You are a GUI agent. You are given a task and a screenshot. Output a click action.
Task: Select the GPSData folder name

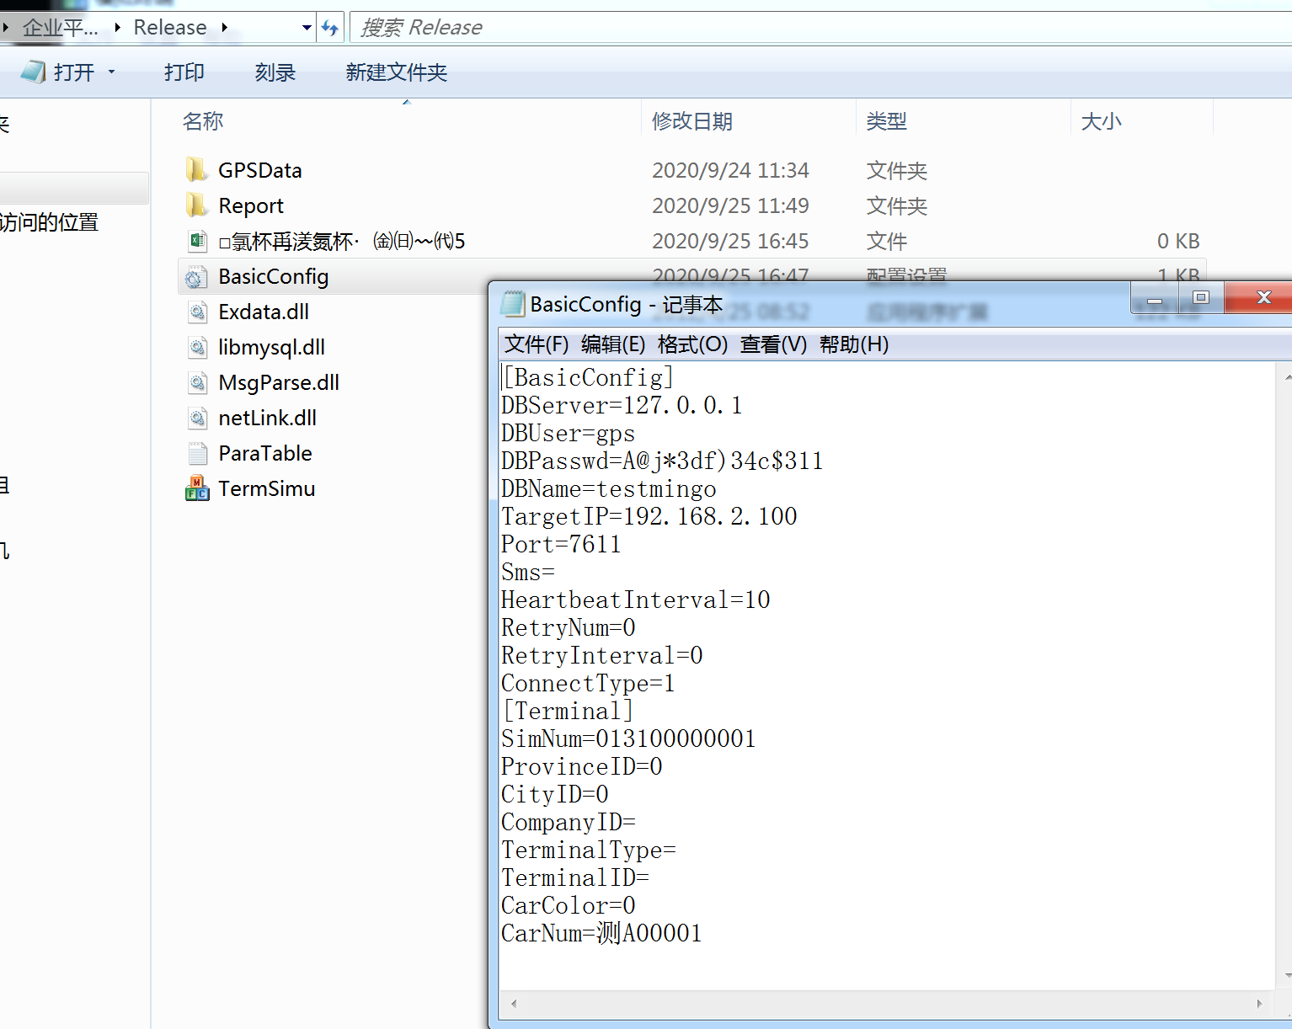260,170
